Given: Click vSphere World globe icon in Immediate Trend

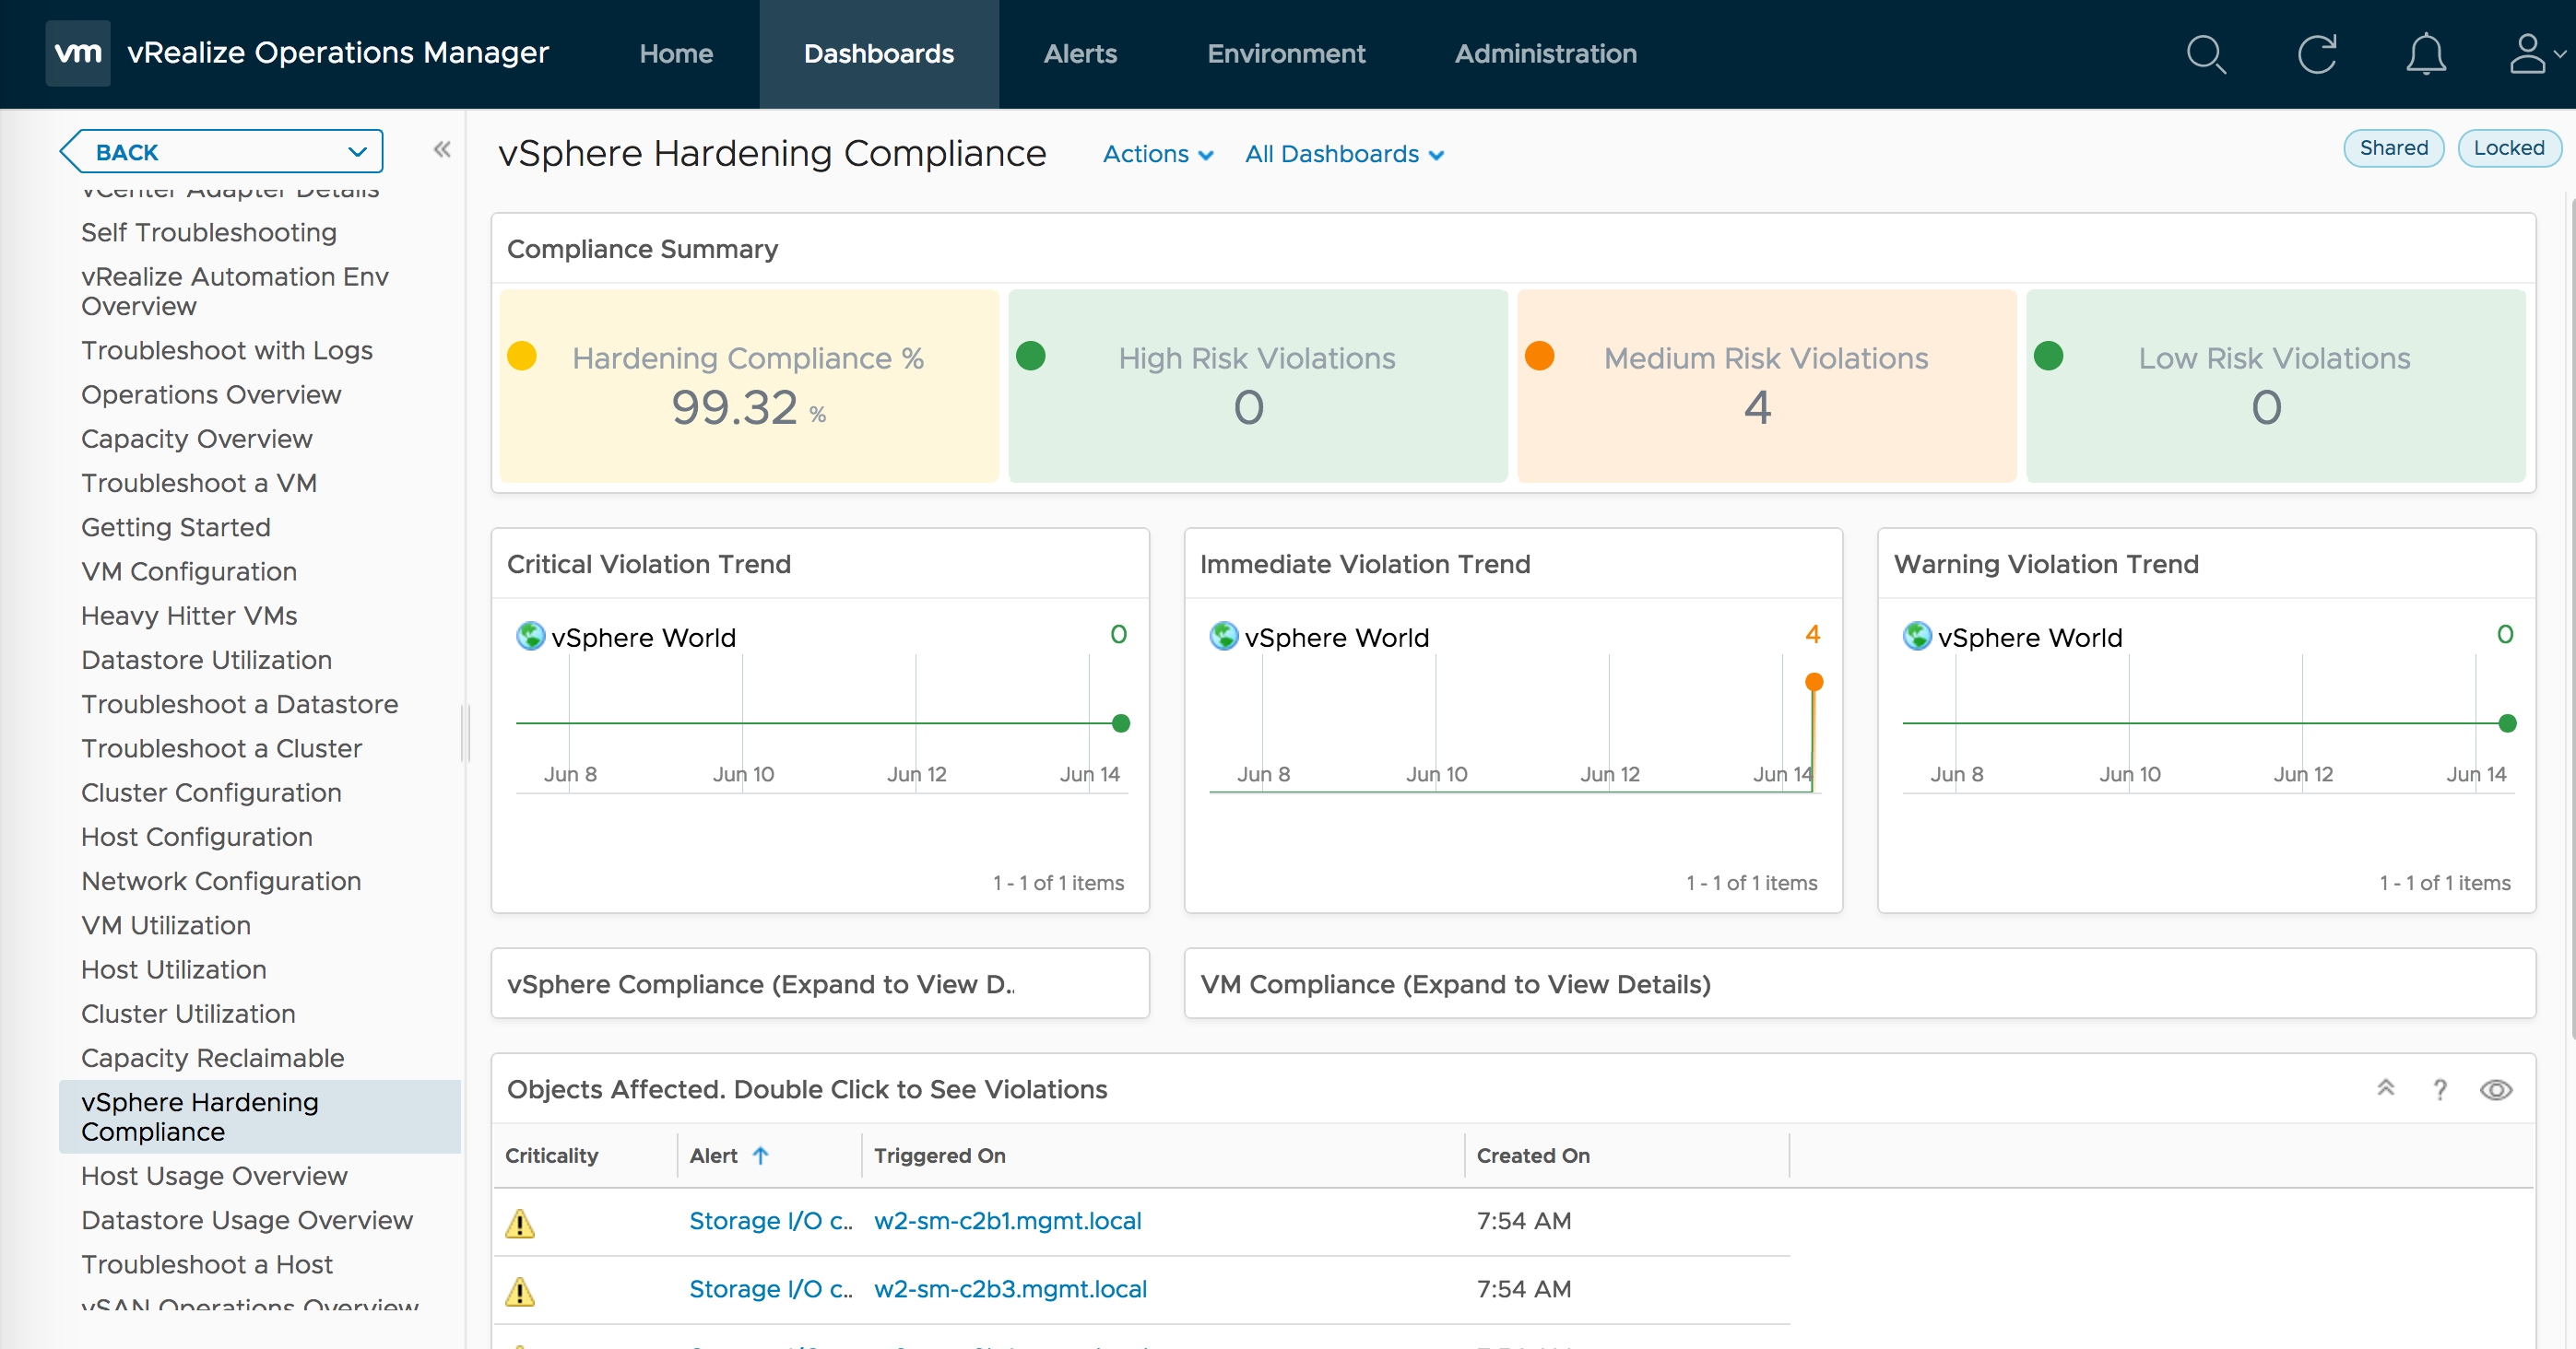Looking at the screenshot, I should [x=1223, y=636].
